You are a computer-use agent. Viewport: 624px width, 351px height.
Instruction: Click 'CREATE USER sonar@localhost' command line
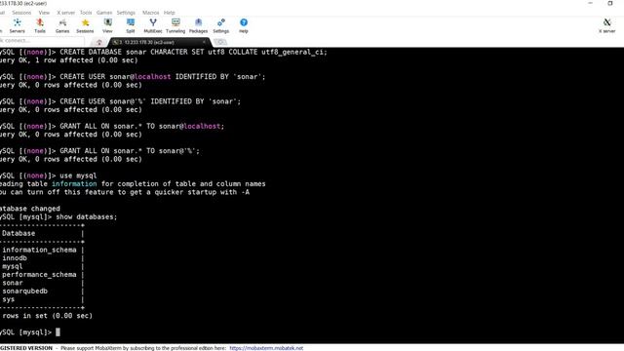(x=133, y=77)
